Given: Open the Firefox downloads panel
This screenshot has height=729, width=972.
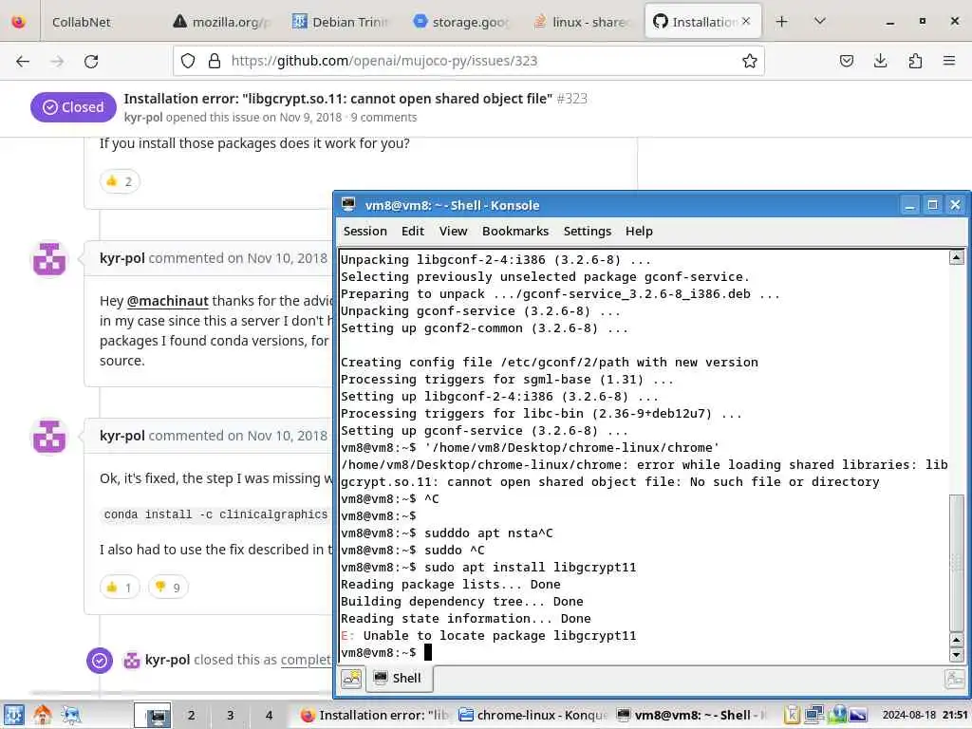Looking at the screenshot, I should [880, 61].
